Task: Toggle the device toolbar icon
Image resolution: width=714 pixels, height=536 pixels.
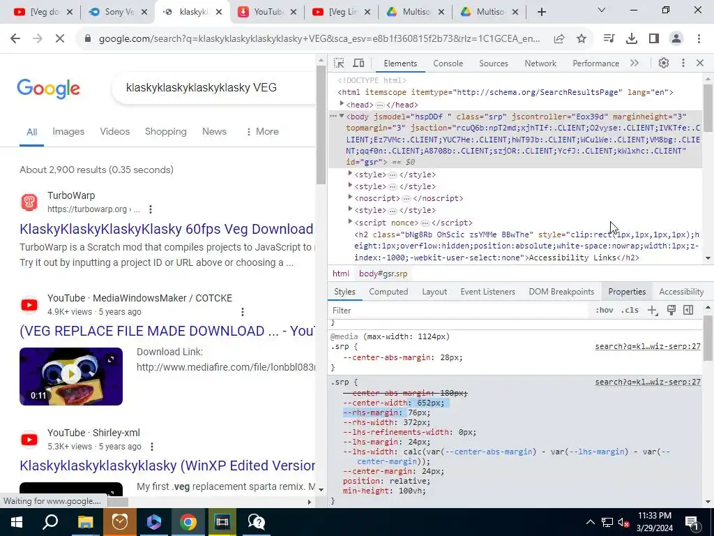Action: point(359,64)
